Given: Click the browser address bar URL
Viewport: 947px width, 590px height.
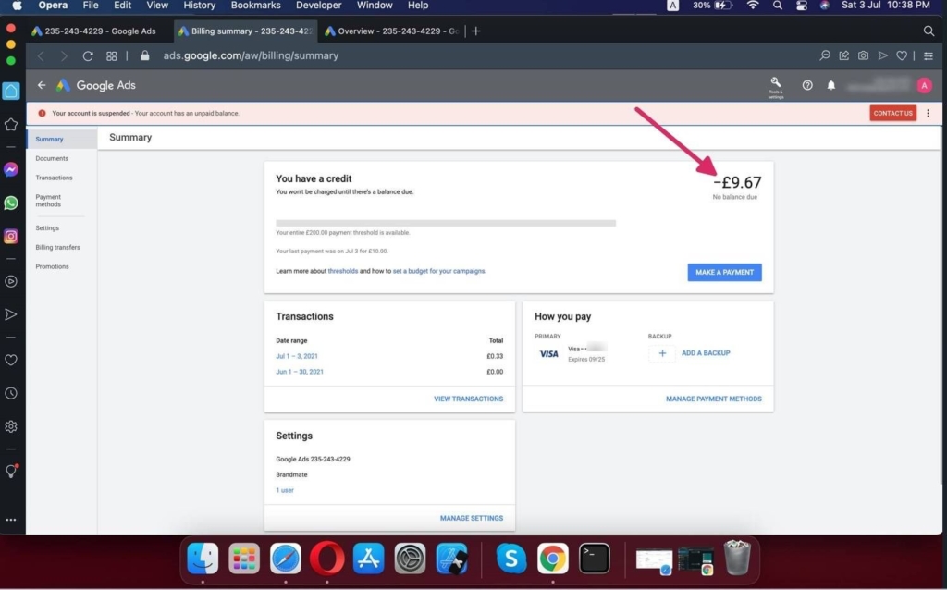Looking at the screenshot, I should (252, 55).
